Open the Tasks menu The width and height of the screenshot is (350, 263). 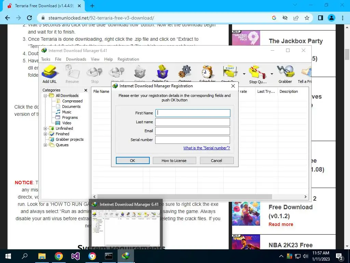45,59
